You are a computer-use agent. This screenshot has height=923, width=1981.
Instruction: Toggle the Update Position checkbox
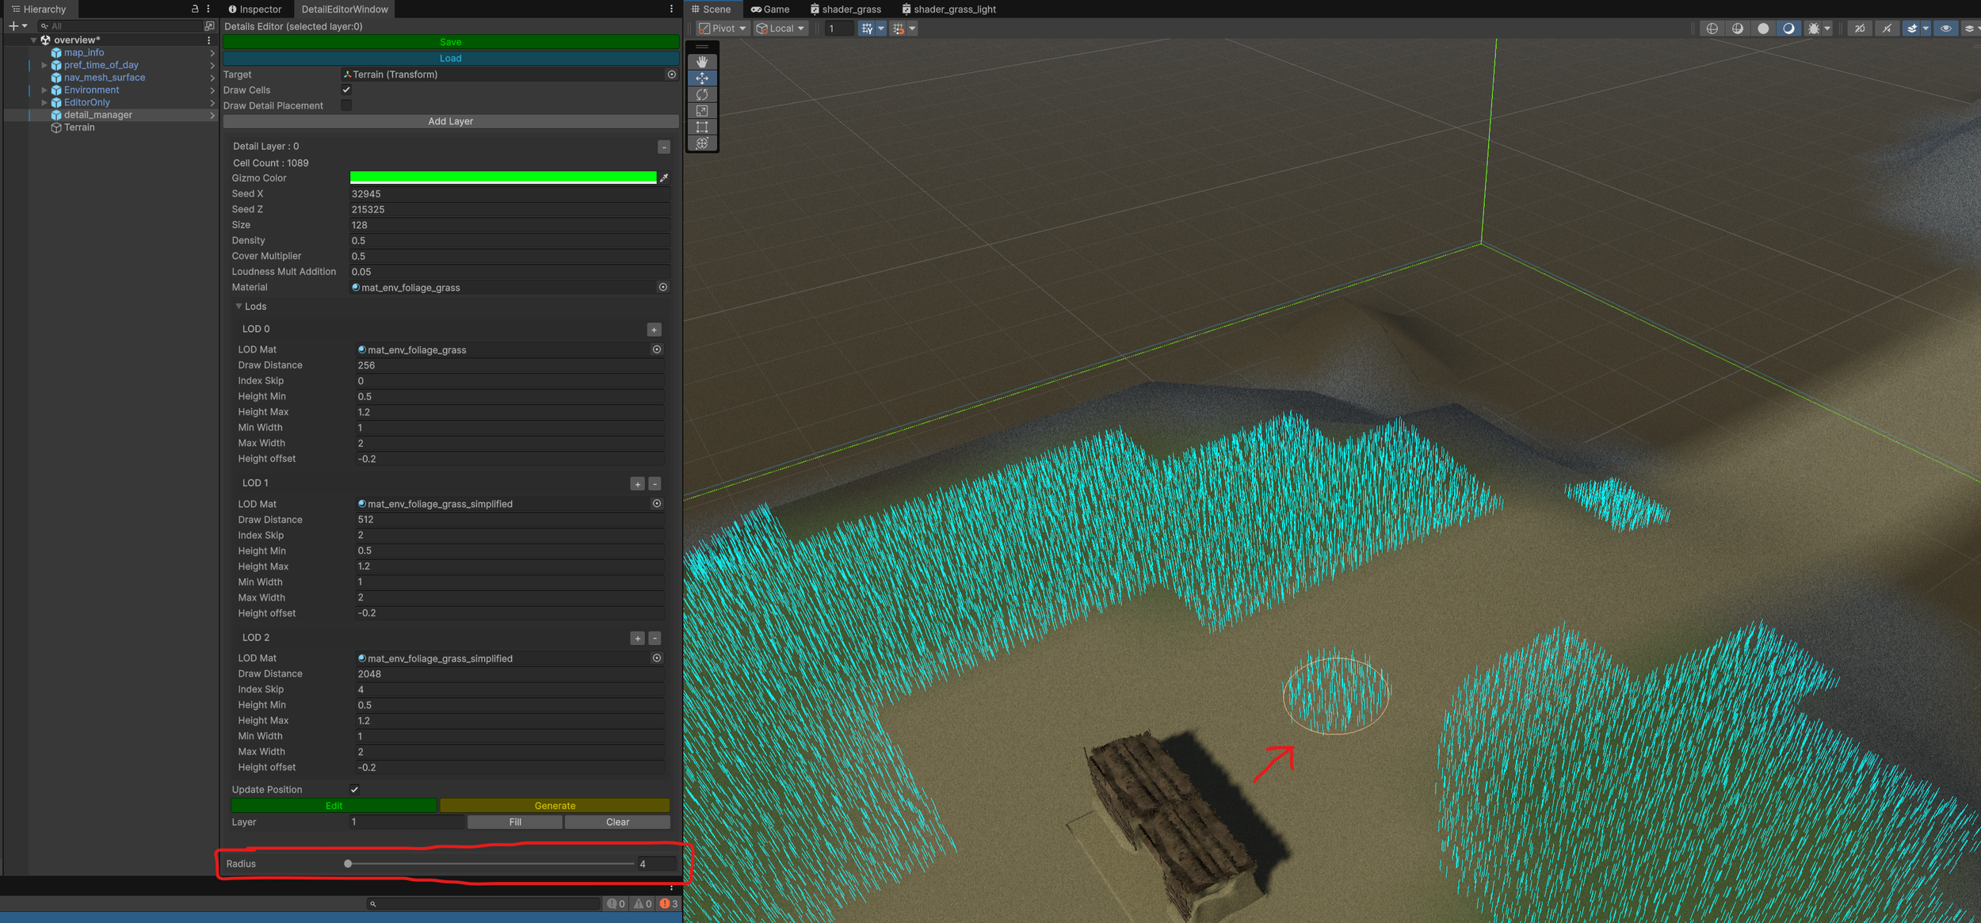click(354, 789)
